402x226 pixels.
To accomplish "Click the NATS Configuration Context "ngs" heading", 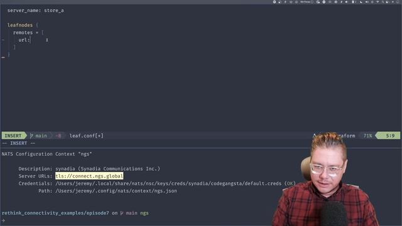I will pyautogui.click(x=46, y=154).
